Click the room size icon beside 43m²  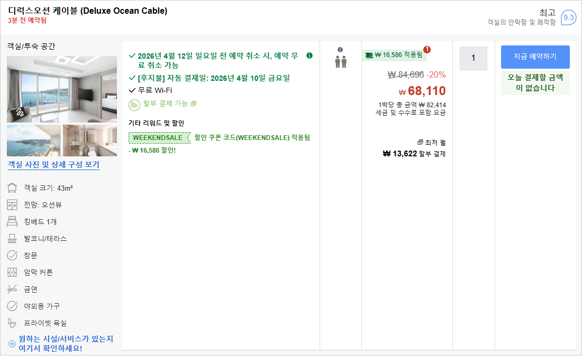pos(12,188)
